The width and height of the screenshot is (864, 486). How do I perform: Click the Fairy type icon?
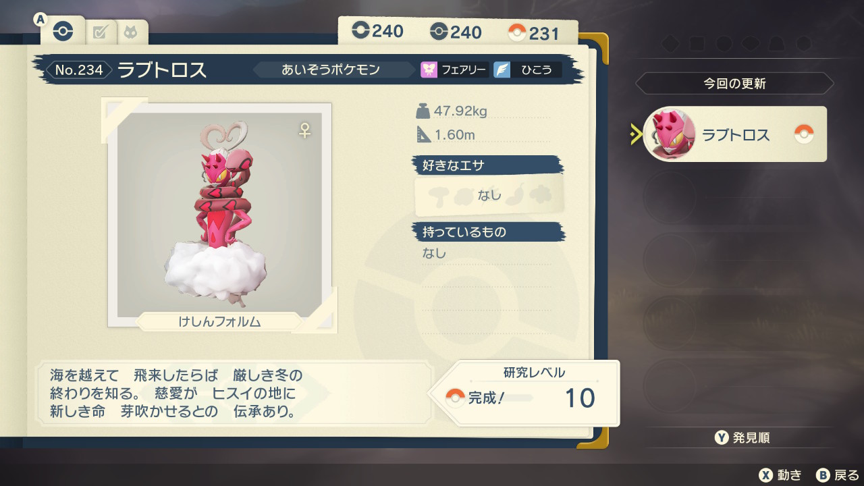(429, 70)
